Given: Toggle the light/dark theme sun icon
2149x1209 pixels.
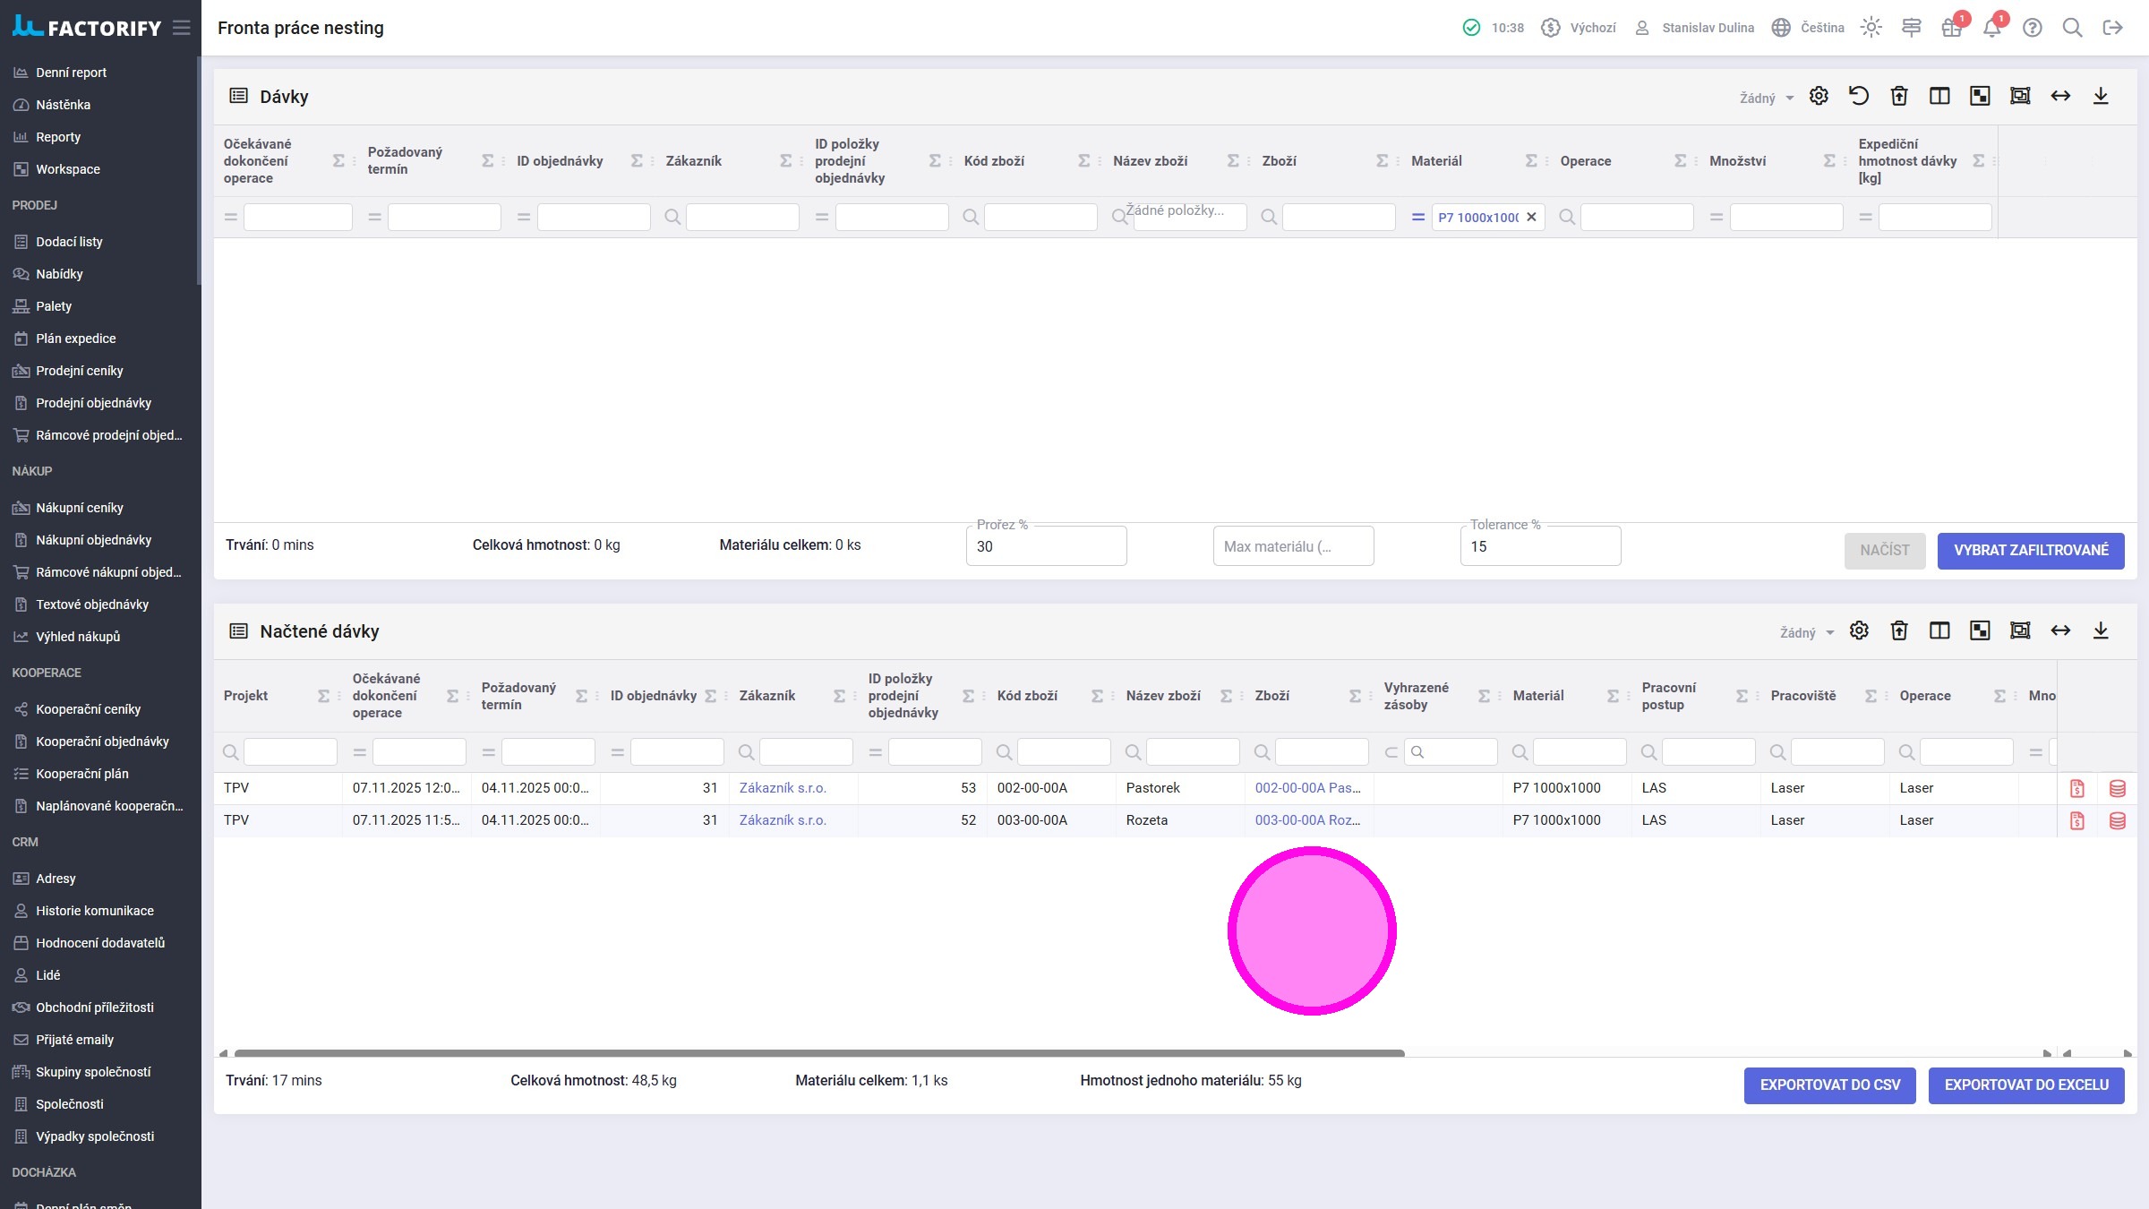Looking at the screenshot, I should click(1871, 28).
